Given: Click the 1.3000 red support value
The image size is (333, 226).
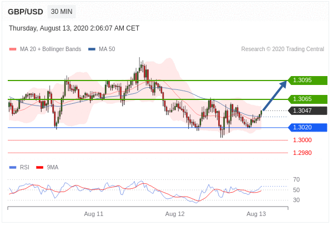Looking at the screenshot, I should coord(302,140).
